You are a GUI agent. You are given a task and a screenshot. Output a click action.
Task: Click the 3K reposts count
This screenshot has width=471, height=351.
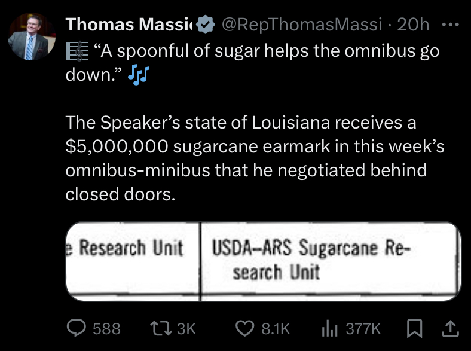(x=186, y=329)
